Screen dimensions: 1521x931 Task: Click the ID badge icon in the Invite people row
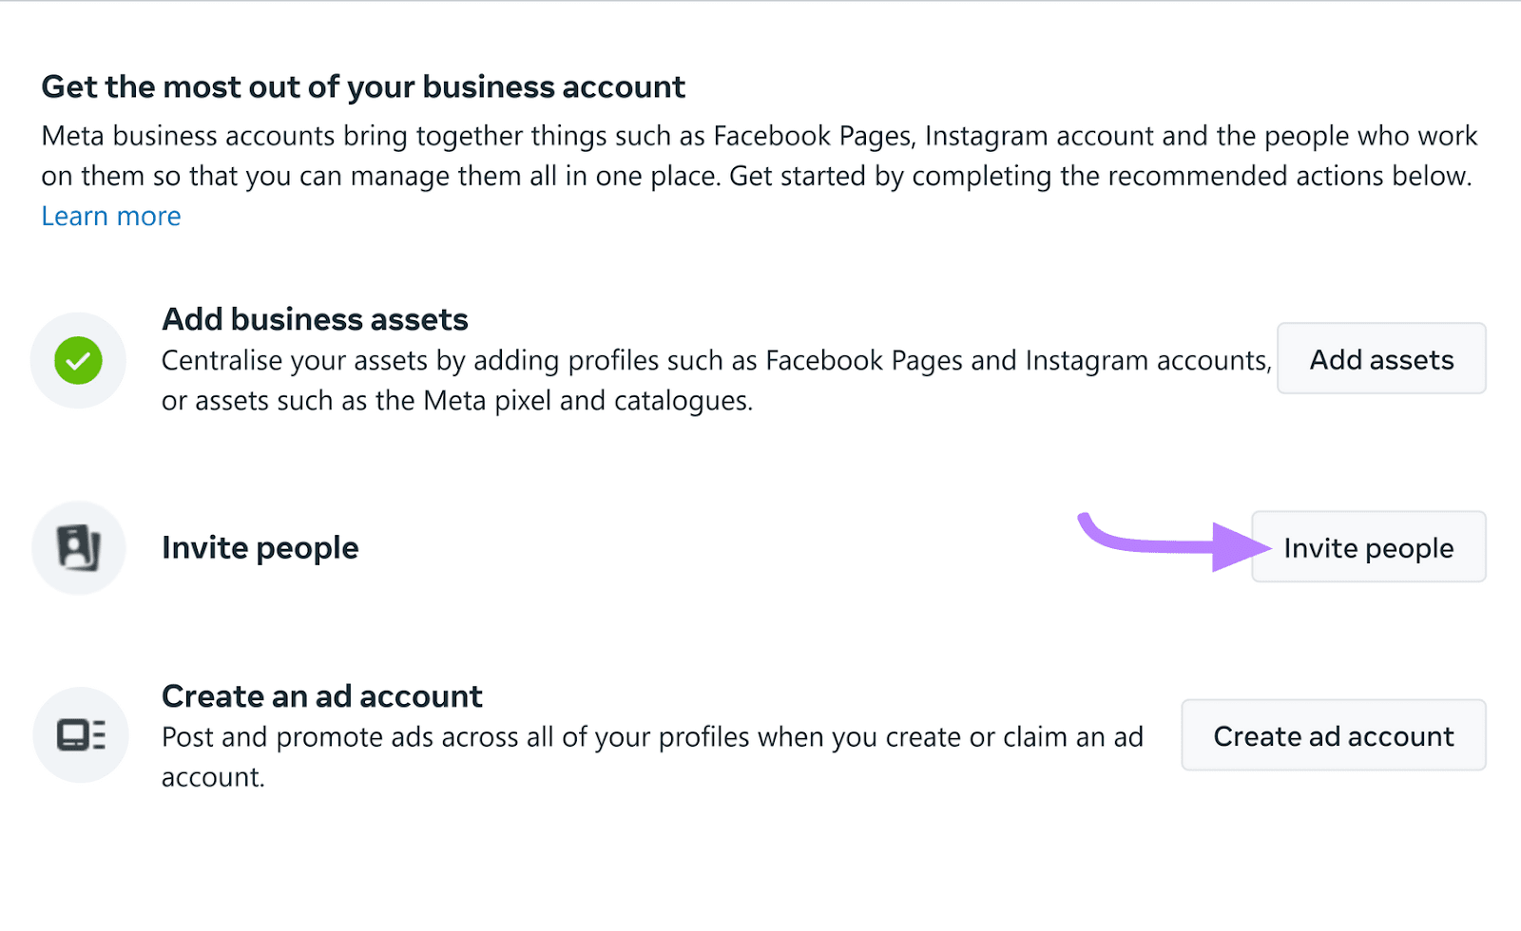pyautogui.click(x=79, y=547)
